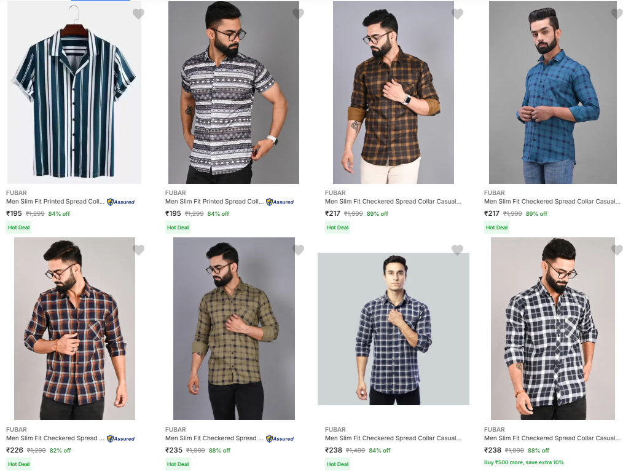
Task: Click Assured badge on ₹226 checkered shirt
Action: coord(121,439)
